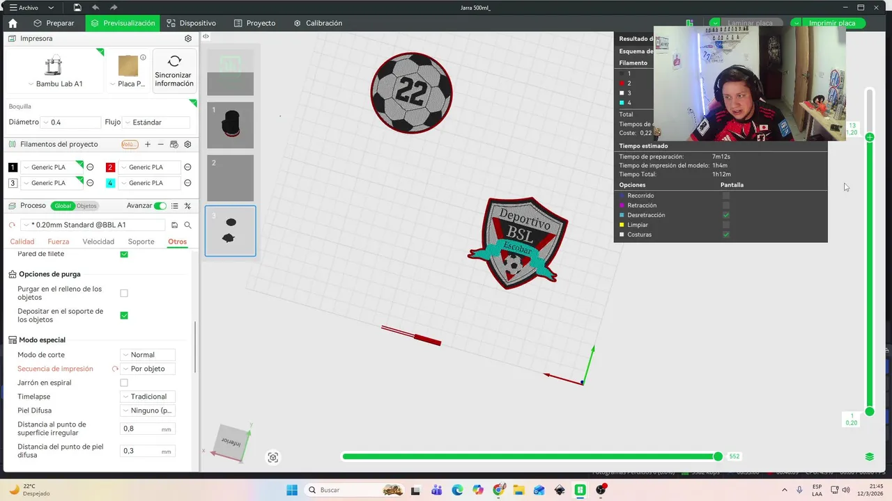Click the Imprimir placa button
This screenshot has height=501, width=892.
point(832,23)
